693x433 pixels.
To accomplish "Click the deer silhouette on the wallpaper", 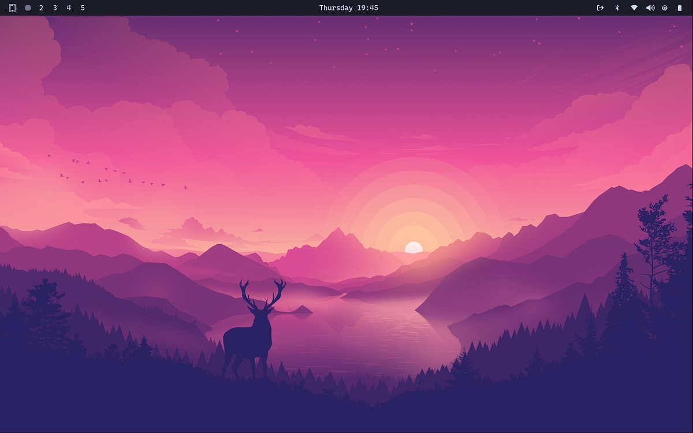I will (249, 338).
